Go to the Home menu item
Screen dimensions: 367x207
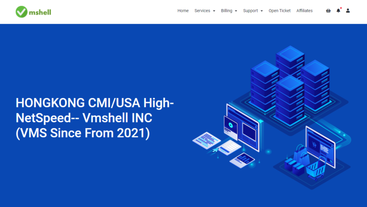click(183, 11)
